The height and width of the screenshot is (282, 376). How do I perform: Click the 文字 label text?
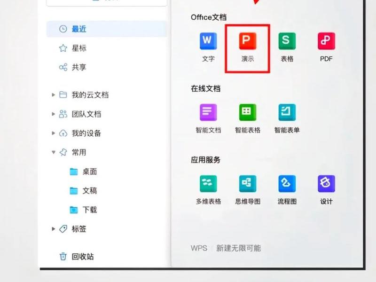pyautogui.click(x=208, y=59)
